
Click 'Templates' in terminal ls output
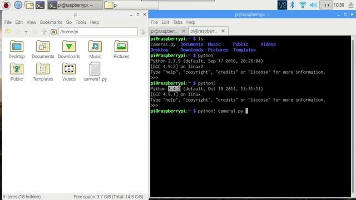pos(244,50)
